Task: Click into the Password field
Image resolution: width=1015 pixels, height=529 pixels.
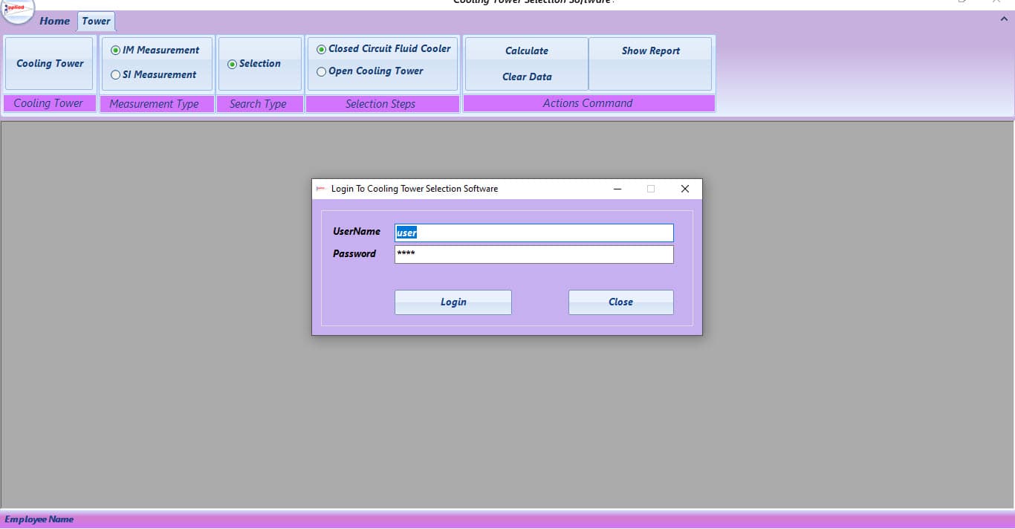Action: tap(534, 255)
